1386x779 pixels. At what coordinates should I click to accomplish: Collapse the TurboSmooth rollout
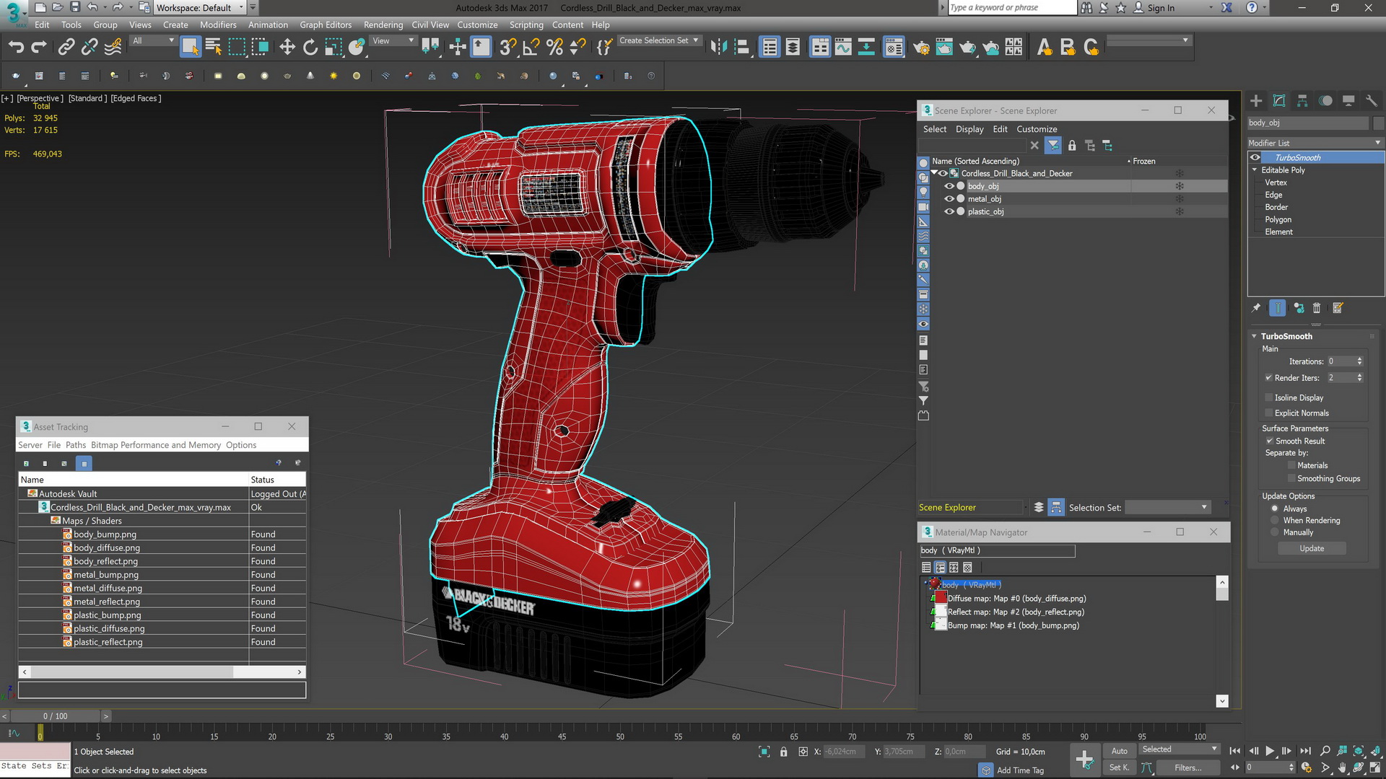coord(1254,336)
